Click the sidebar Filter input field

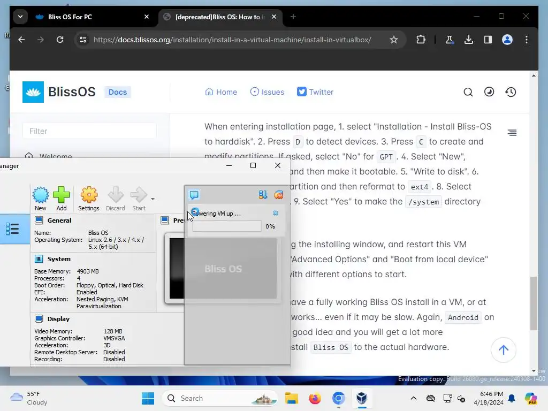tap(89, 131)
